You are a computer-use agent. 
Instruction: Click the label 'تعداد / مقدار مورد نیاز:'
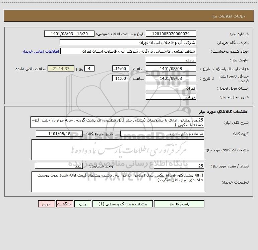click(230, 166)
